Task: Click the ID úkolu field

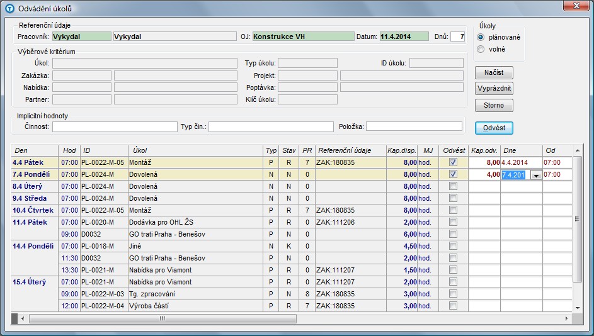Action: 437,63
